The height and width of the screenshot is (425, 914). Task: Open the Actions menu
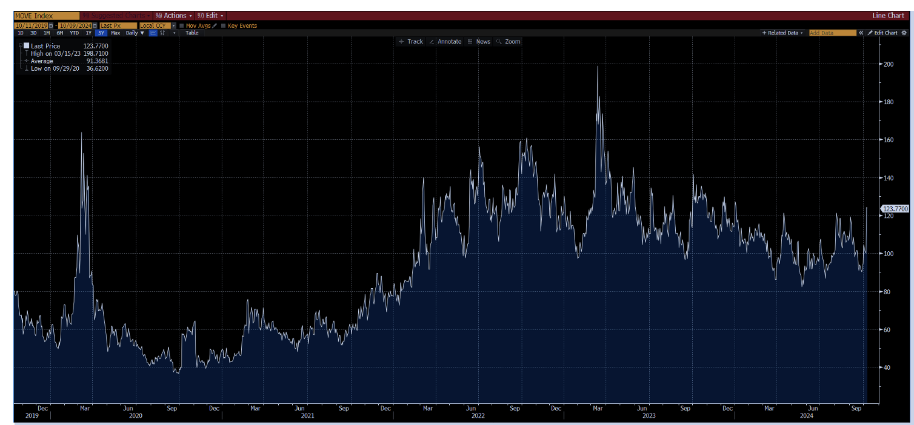point(173,15)
